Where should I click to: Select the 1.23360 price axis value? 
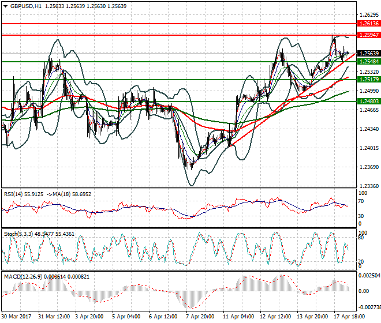coord(369,186)
